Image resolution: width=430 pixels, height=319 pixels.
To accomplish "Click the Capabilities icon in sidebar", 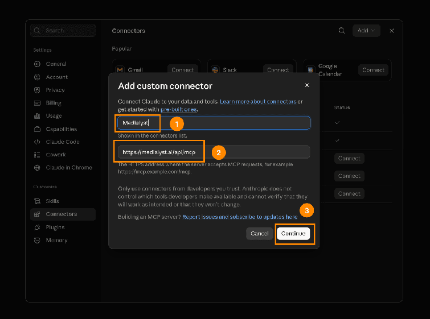I will coord(37,129).
